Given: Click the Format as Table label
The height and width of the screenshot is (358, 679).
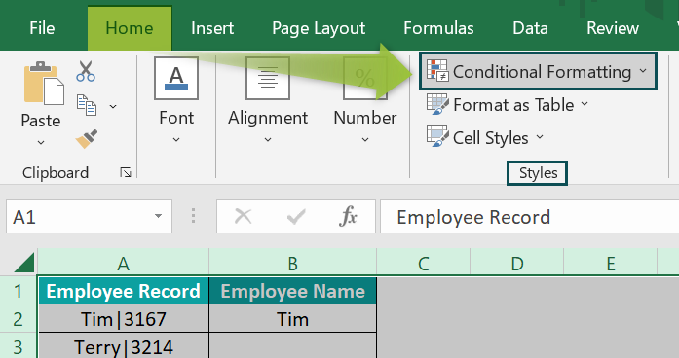Looking at the screenshot, I should coord(513,105).
